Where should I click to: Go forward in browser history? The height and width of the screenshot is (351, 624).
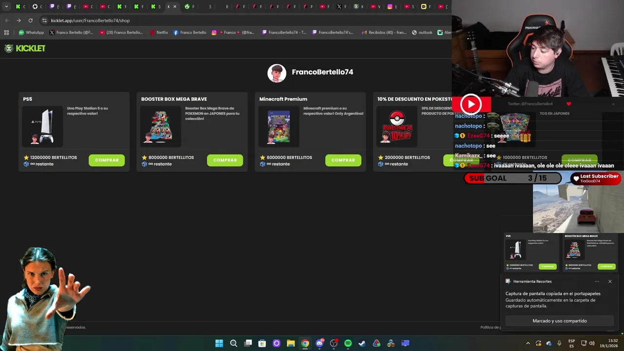coord(19,20)
